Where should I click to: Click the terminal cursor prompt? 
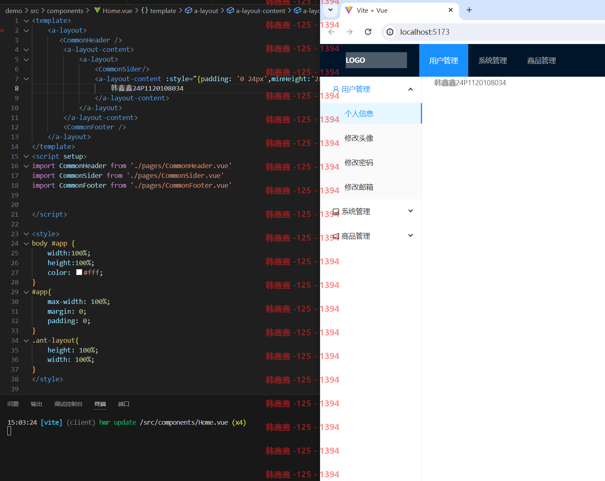coord(9,431)
